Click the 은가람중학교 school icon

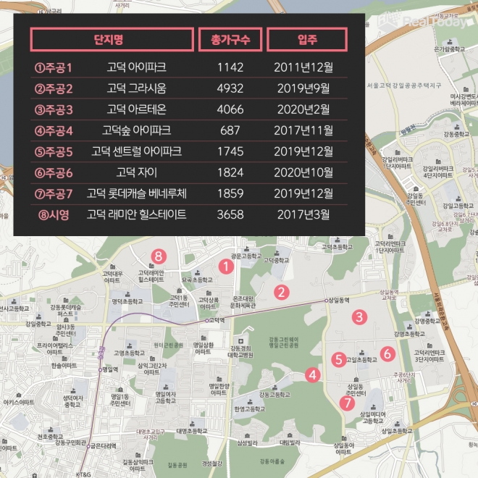tap(450, 42)
